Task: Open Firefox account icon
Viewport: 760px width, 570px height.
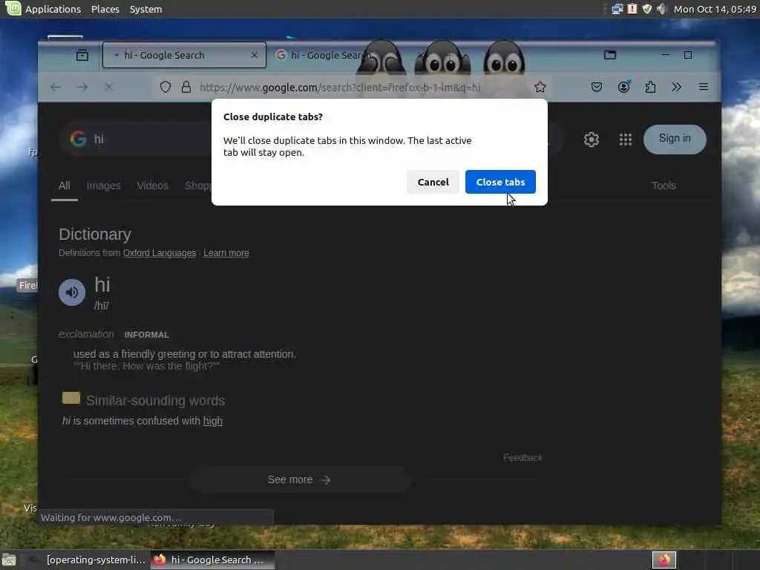Action: [623, 88]
